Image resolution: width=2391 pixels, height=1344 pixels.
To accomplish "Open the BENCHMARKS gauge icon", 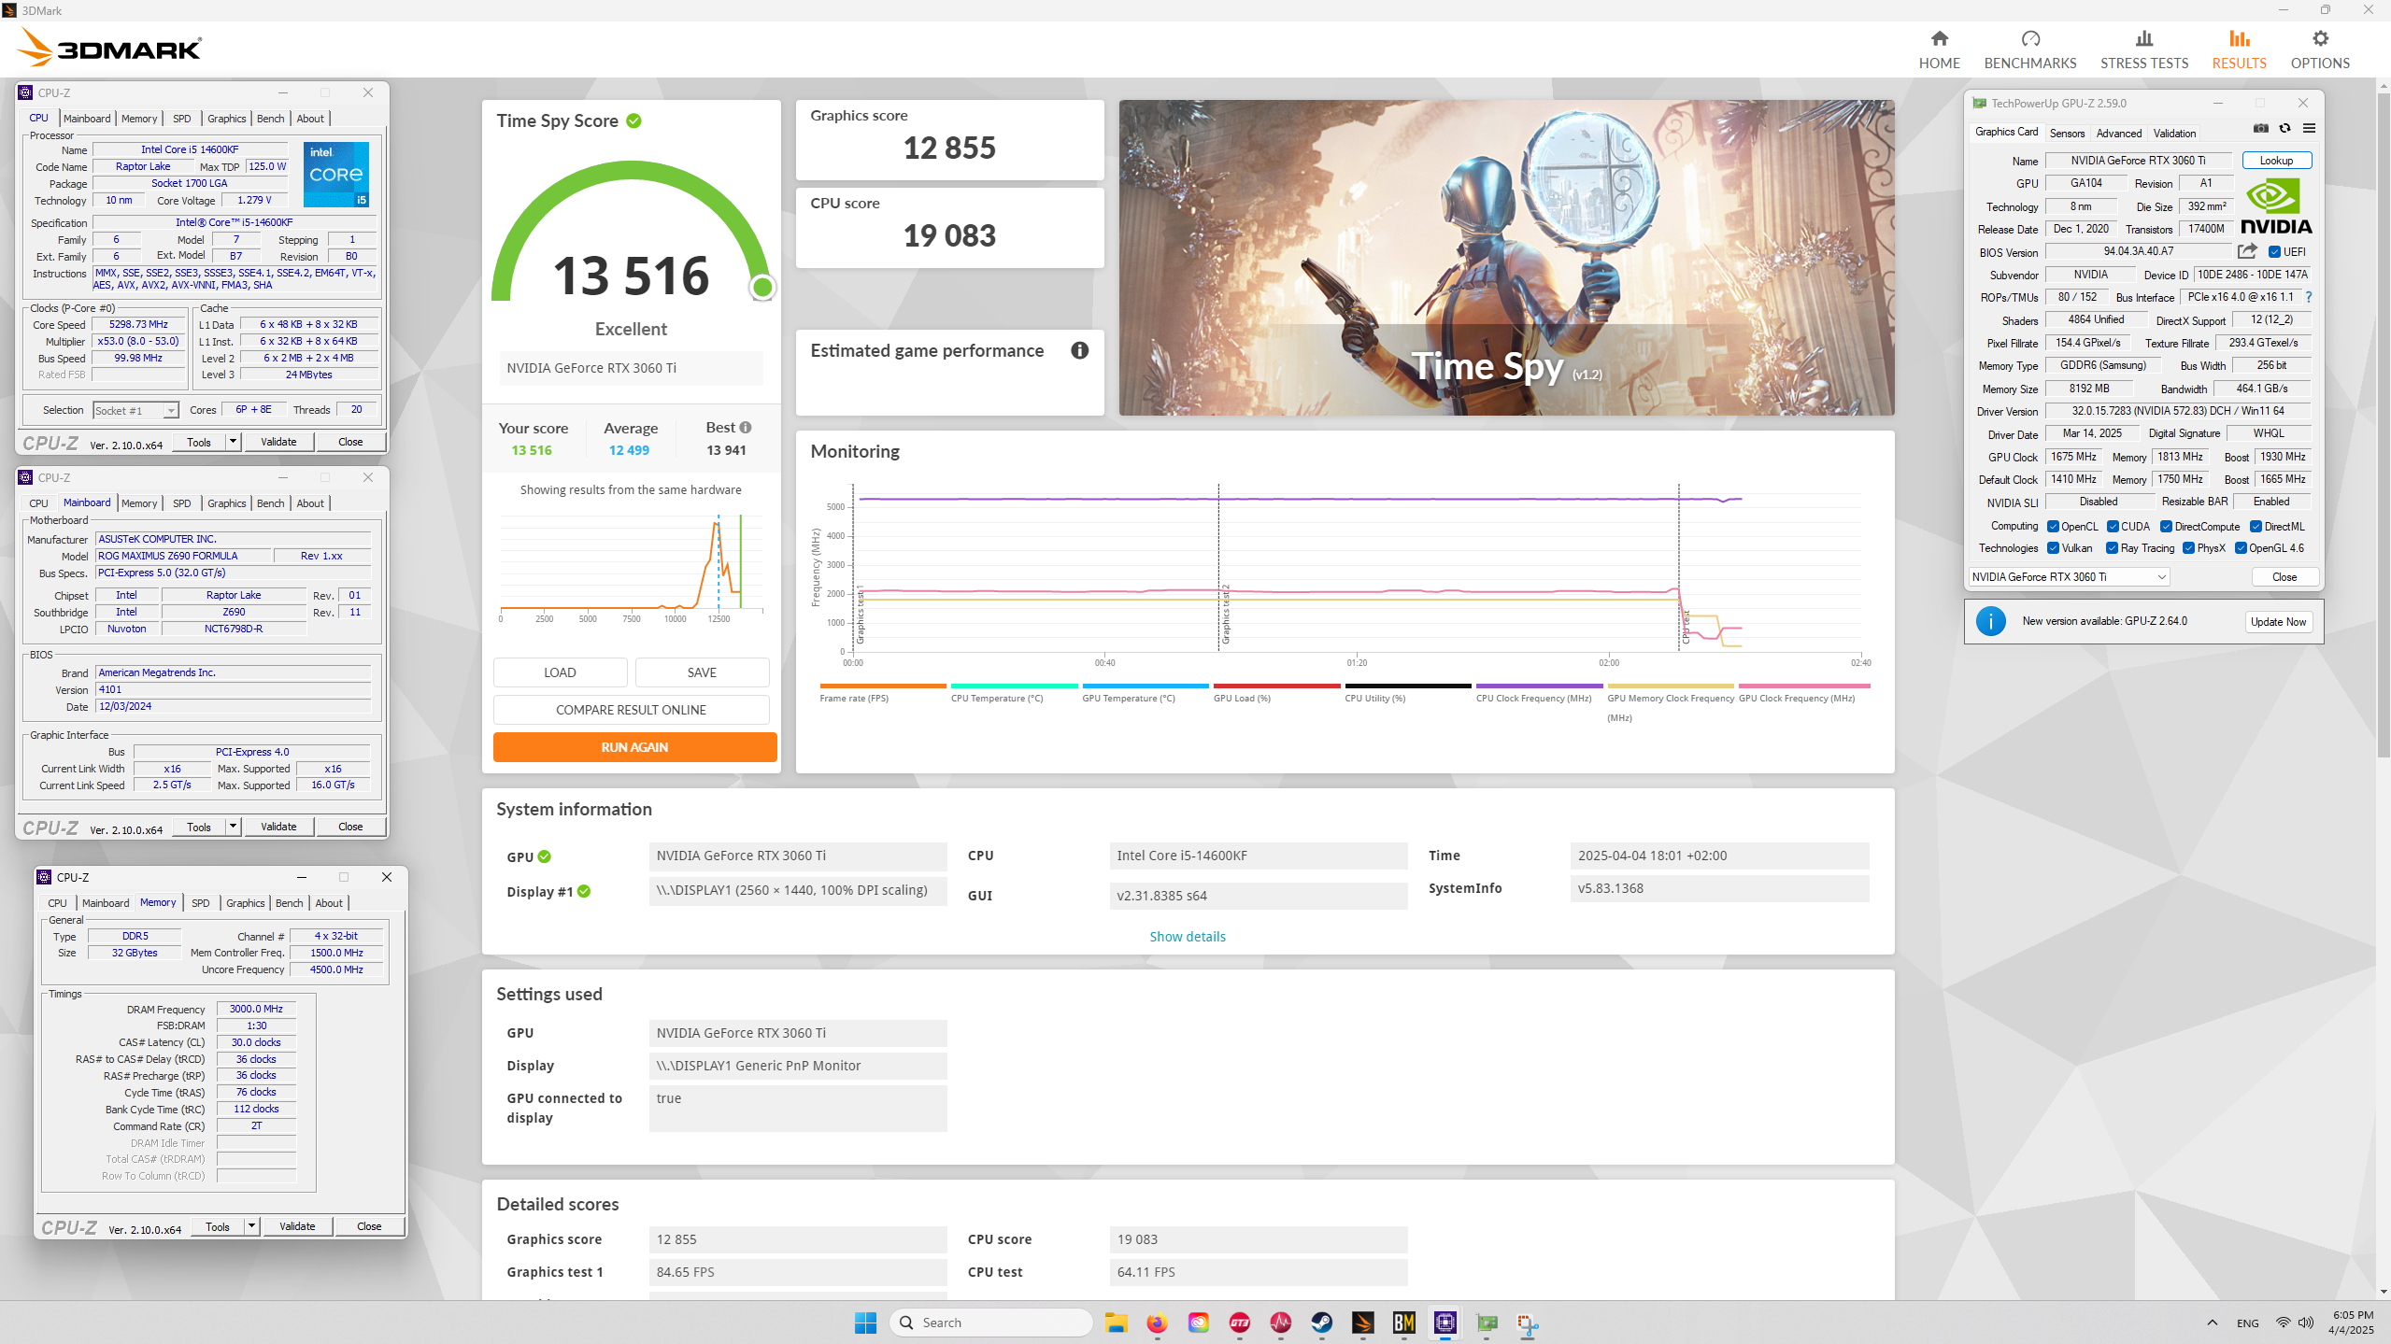I will [2029, 38].
